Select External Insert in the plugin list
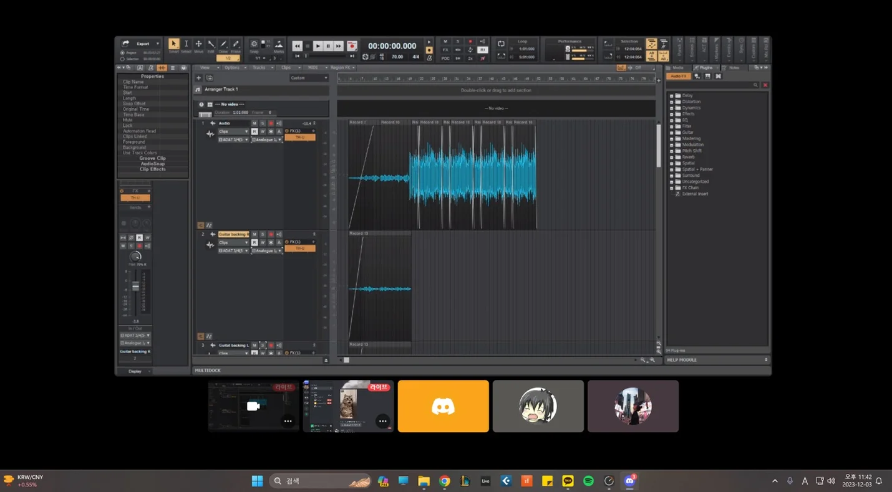The width and height of the screenshot is (892, 492). 695,194
